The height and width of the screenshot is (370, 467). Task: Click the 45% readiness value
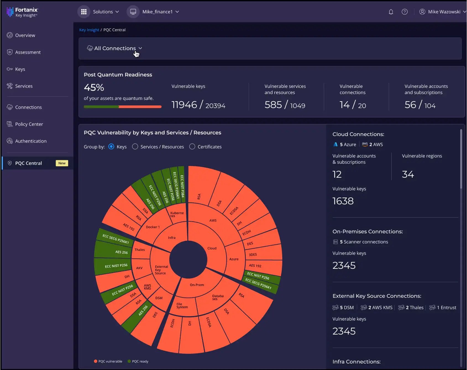(x=94, y=87)
